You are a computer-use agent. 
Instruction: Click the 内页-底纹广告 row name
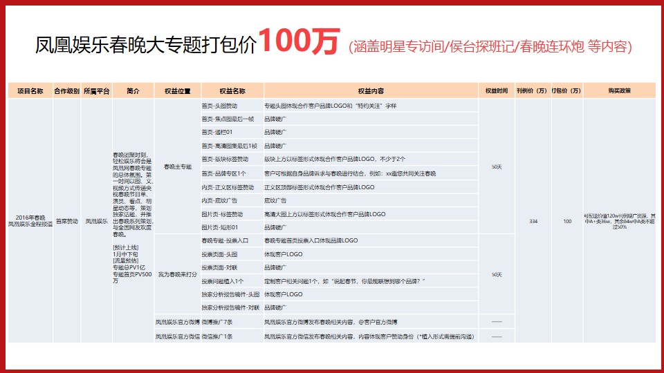[219, 200]
